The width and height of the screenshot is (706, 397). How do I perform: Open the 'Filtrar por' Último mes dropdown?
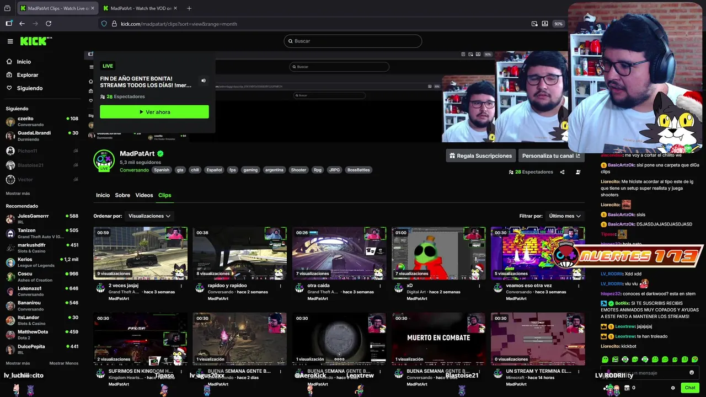click(565, 216)
